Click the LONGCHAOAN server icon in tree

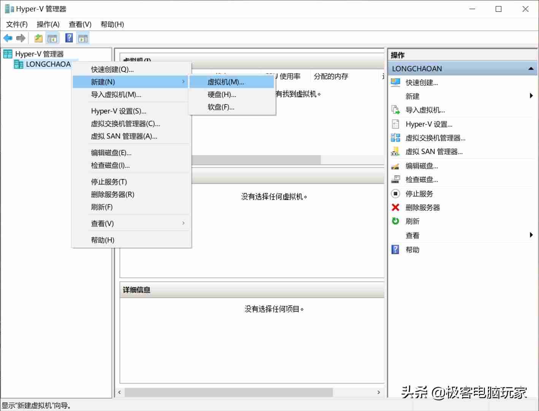(x=19, y=64)
